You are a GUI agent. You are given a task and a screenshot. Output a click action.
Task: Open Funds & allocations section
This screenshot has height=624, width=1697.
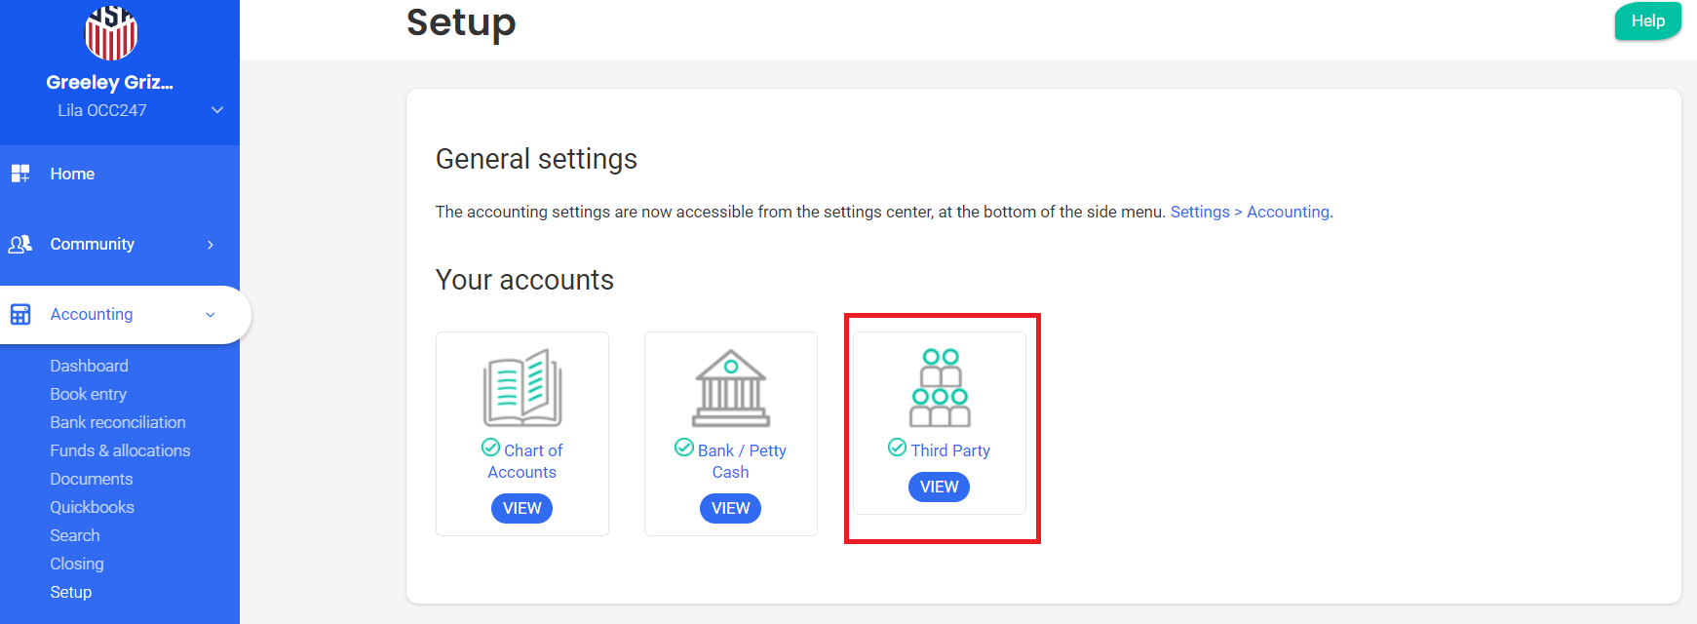click(120, 450)
